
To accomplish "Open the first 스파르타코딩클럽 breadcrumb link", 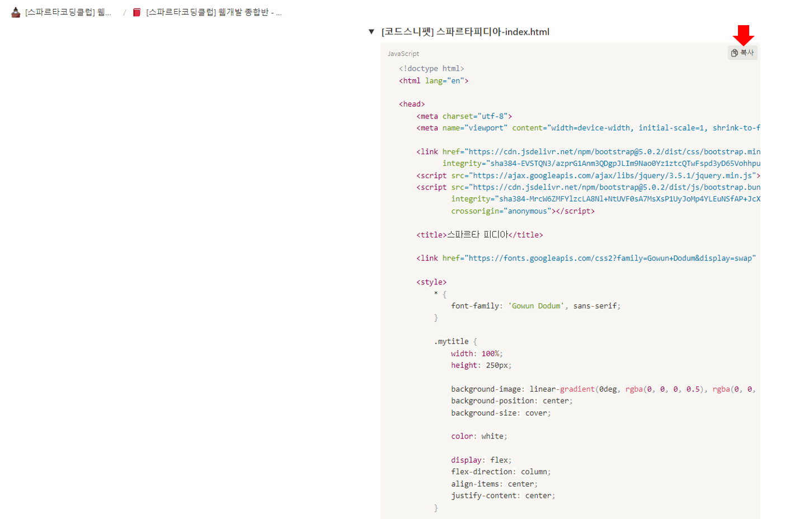I will [x=68, y=12].
